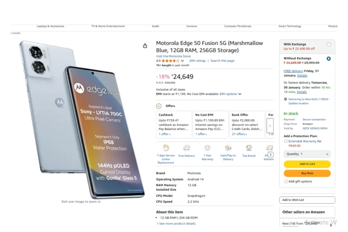The height and width of the screenshot is (232, 348).
Task: Click the 1 Year Warranty shield icon
Action: pyautogui.click(x=207, y=148)
